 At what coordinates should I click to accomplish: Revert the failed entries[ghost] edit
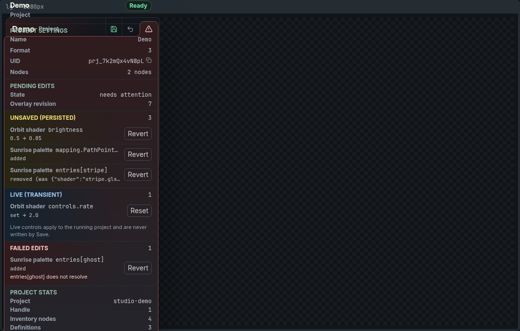click(138, 268)
